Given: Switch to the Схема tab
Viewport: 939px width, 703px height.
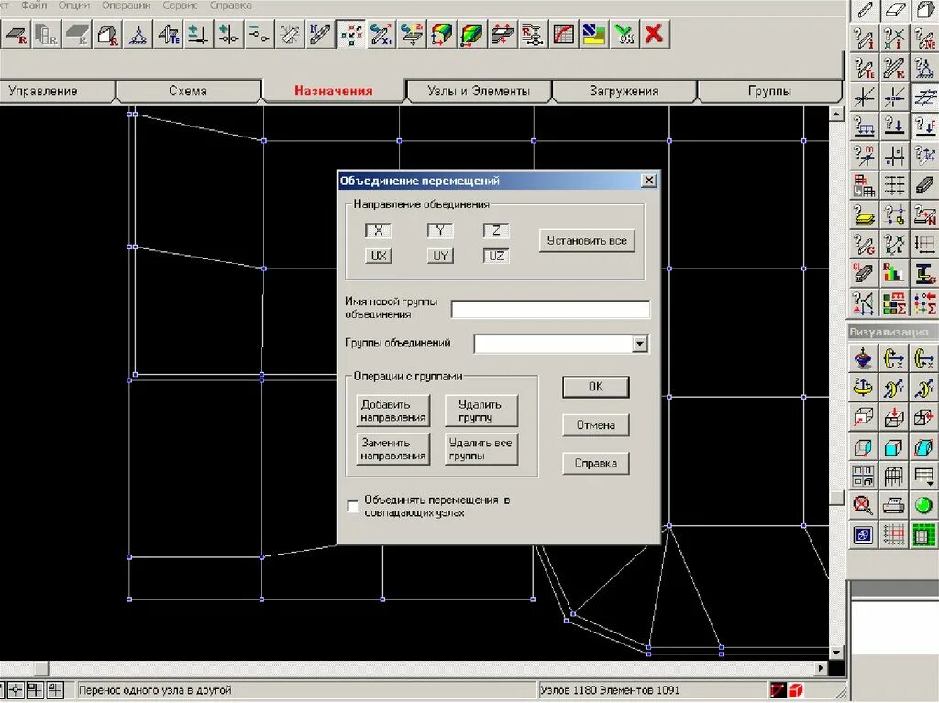Looking at the screenshot, I should [x=188, y=91].
